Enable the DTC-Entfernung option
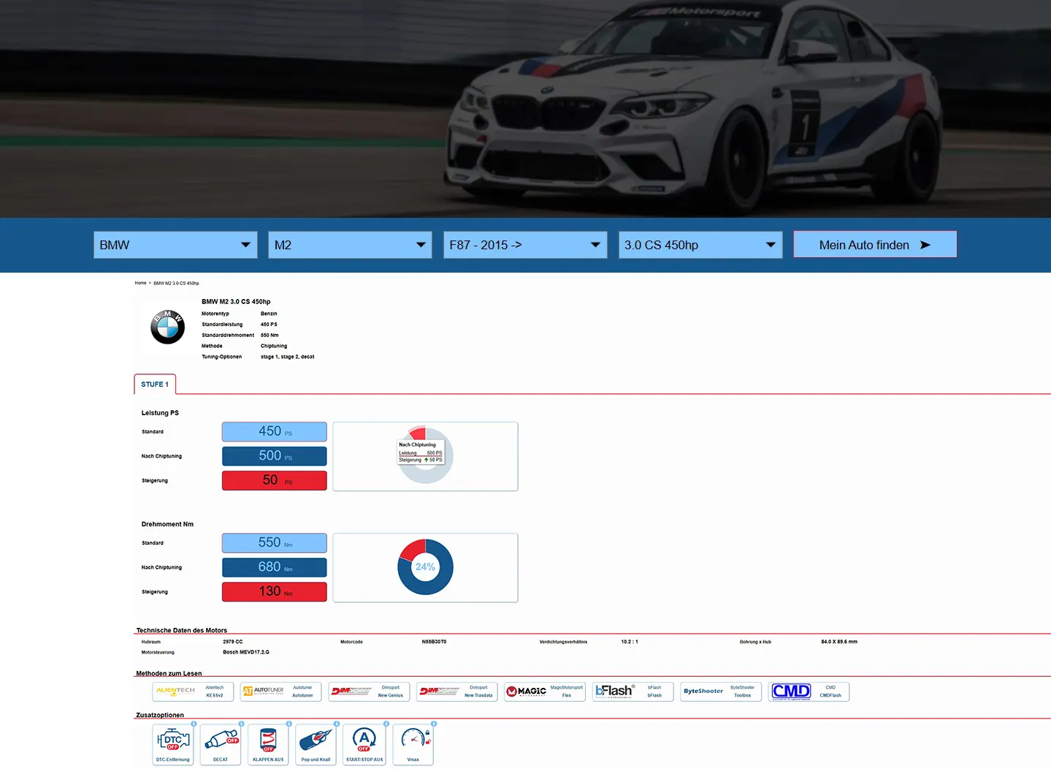 [x=172, y=743]
